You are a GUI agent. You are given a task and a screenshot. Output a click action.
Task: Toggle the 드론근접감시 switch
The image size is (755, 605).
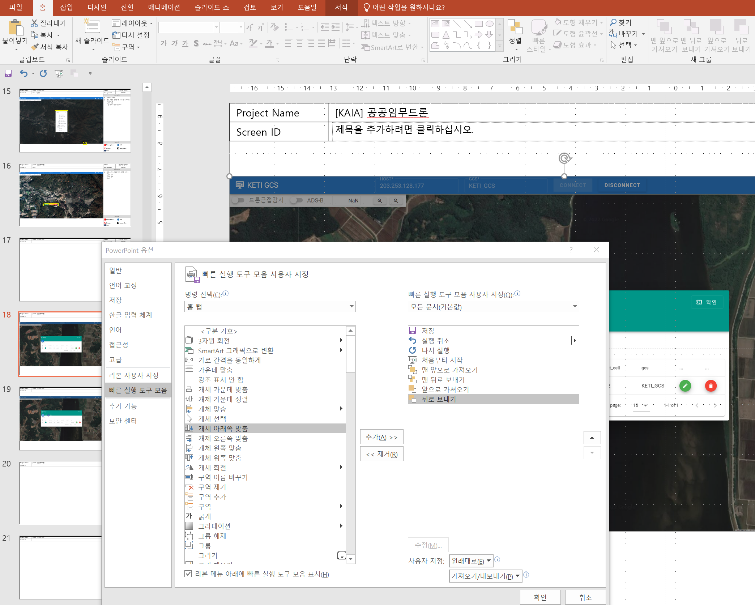tap(238, 200)
